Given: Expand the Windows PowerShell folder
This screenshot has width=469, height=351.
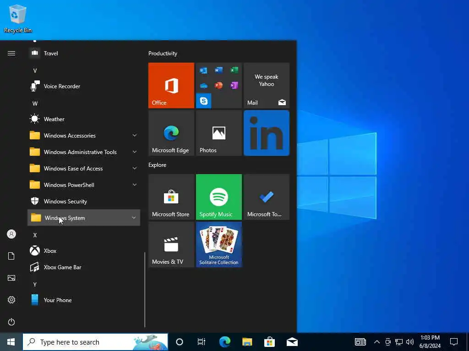Looking at the screenshot, I should [84, 185].
